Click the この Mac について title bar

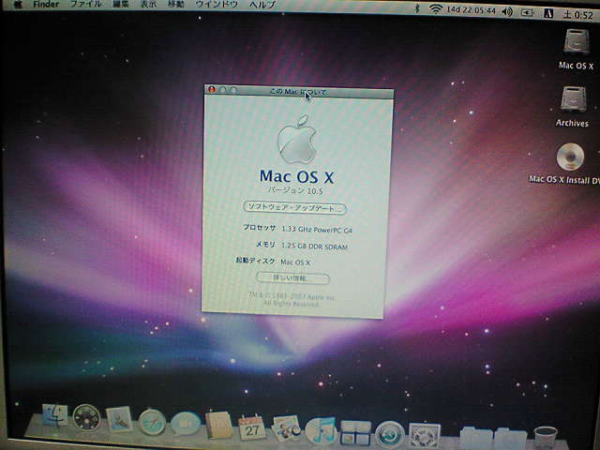[x=298, y=91]
